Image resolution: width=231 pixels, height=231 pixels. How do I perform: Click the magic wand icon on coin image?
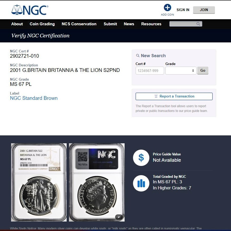pyautogui.click(x=119, y=217)
